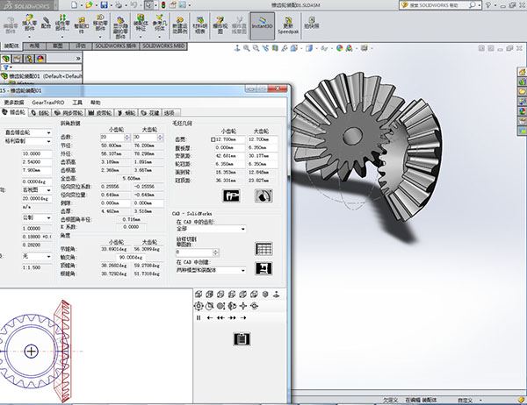Toggle the checkbox beside pinion 齿宽 12.700mm

[x=213, y=139]
